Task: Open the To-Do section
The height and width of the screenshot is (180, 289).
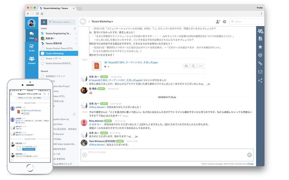Action: click(x=32, y=48)
